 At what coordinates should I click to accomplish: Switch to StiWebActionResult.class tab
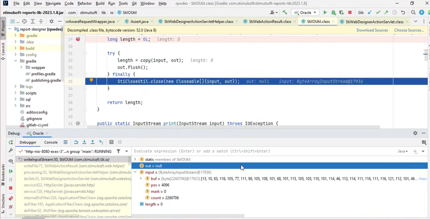coord(270,22)
